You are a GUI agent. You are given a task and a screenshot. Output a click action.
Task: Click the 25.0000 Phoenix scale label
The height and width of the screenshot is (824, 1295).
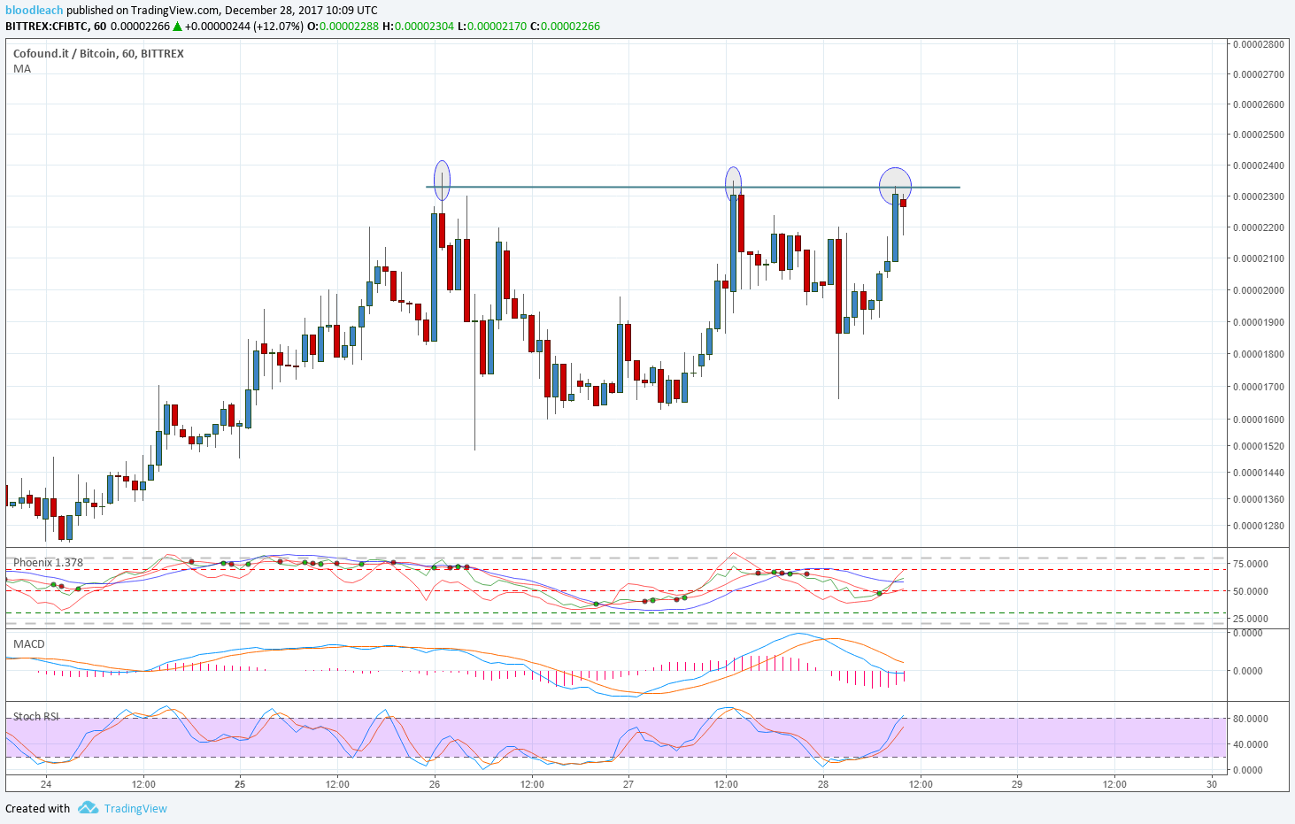coord(1251,619)
